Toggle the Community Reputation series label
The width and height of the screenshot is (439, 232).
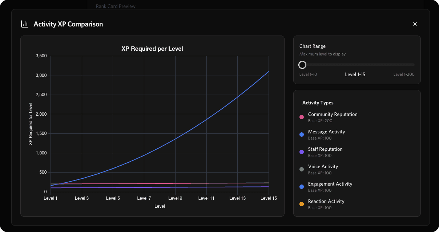333,114
